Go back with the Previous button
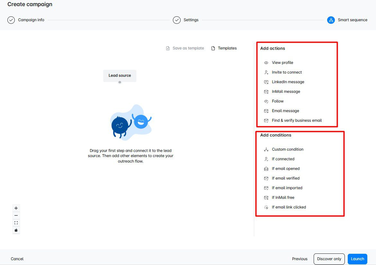The height and width of the screenshot is (265, 376). click(x=300, y=259)
